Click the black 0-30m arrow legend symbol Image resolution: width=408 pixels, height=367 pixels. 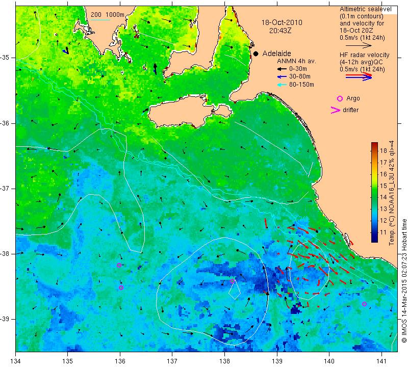282,69
